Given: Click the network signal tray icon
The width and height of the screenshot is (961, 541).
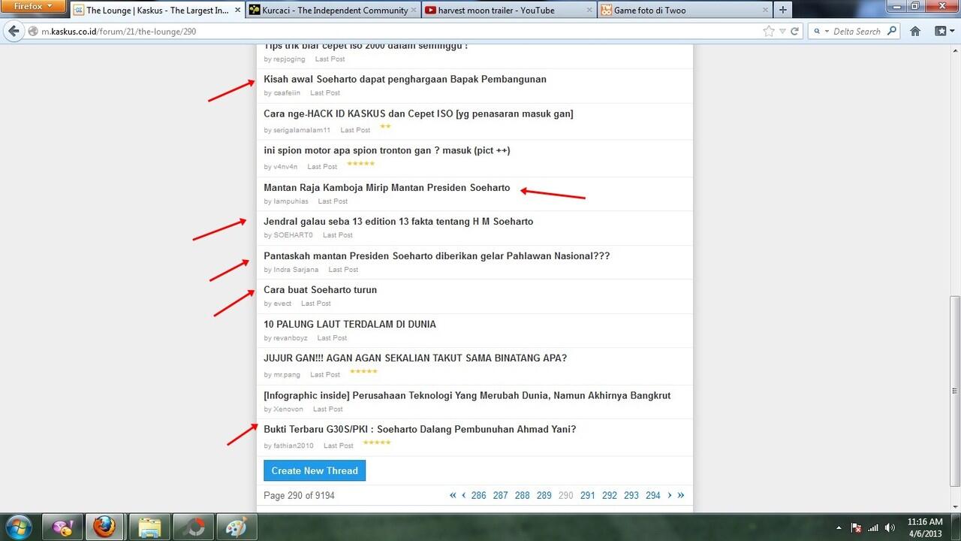Looking at the screenshot, I should click(x=872, y=527).
